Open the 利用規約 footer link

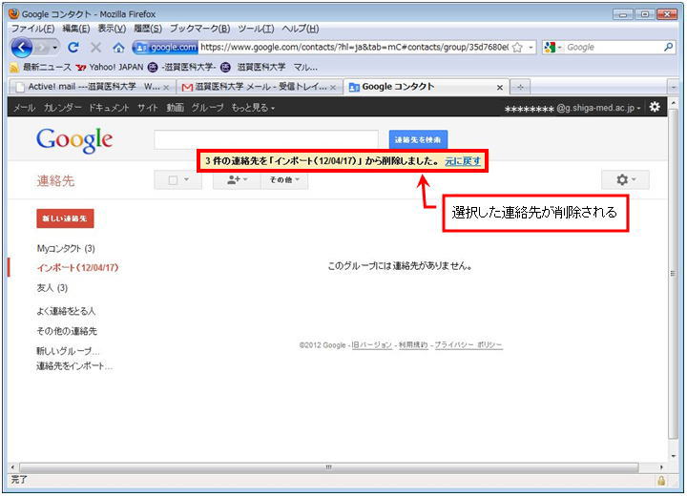[x=413, y=345]
